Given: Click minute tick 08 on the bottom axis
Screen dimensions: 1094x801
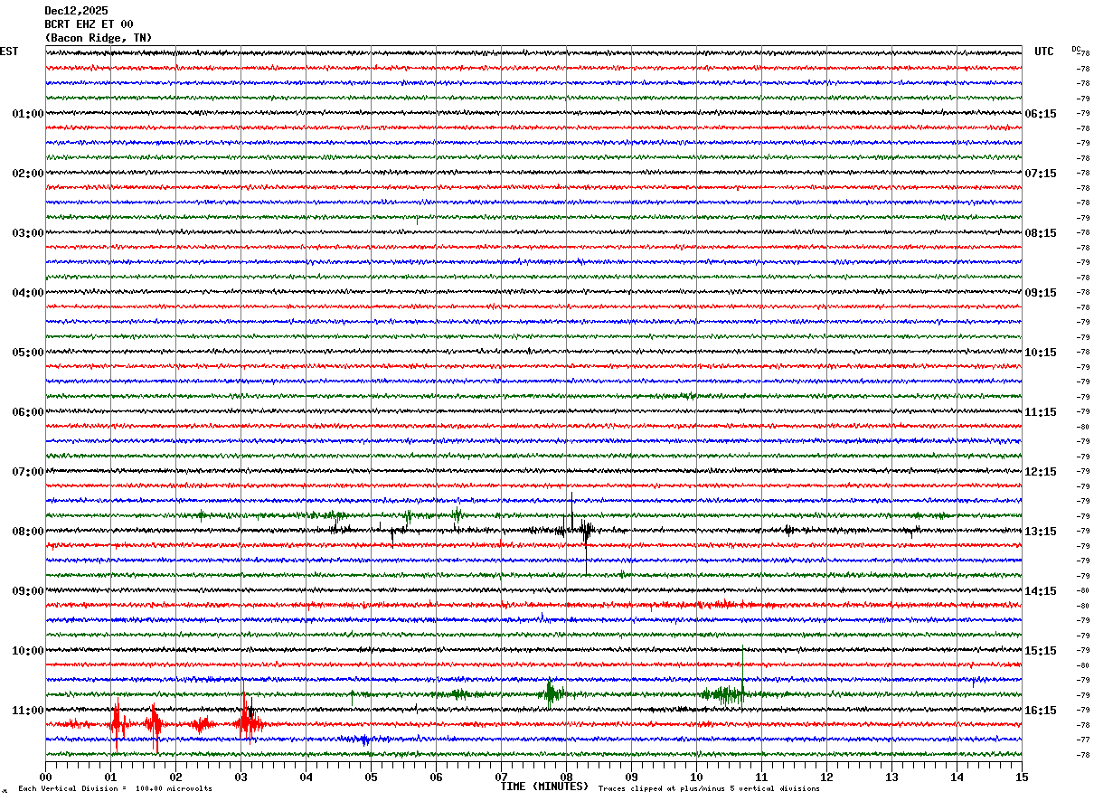Looking at the screenshot, I should pos(566,777).
